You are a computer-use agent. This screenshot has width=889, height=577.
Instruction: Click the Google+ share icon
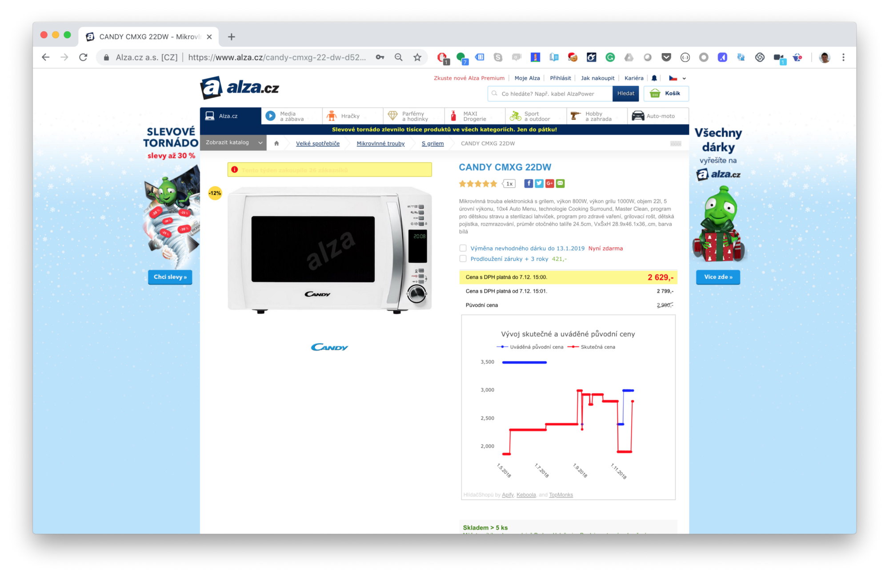[x=549, y=183]
